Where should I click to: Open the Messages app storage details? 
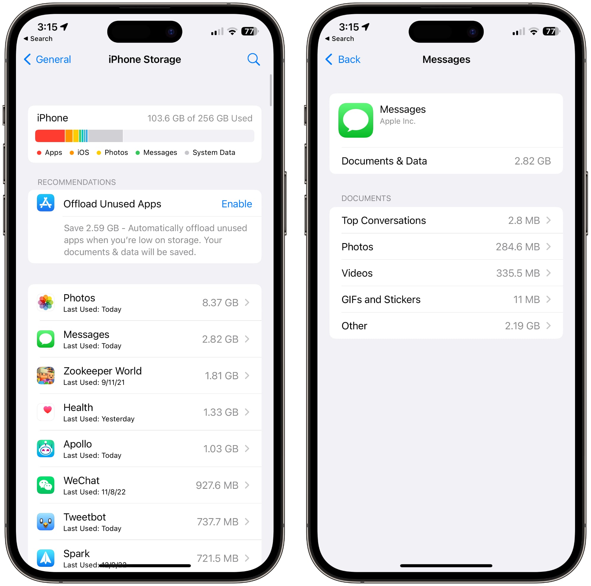point(148,349)
